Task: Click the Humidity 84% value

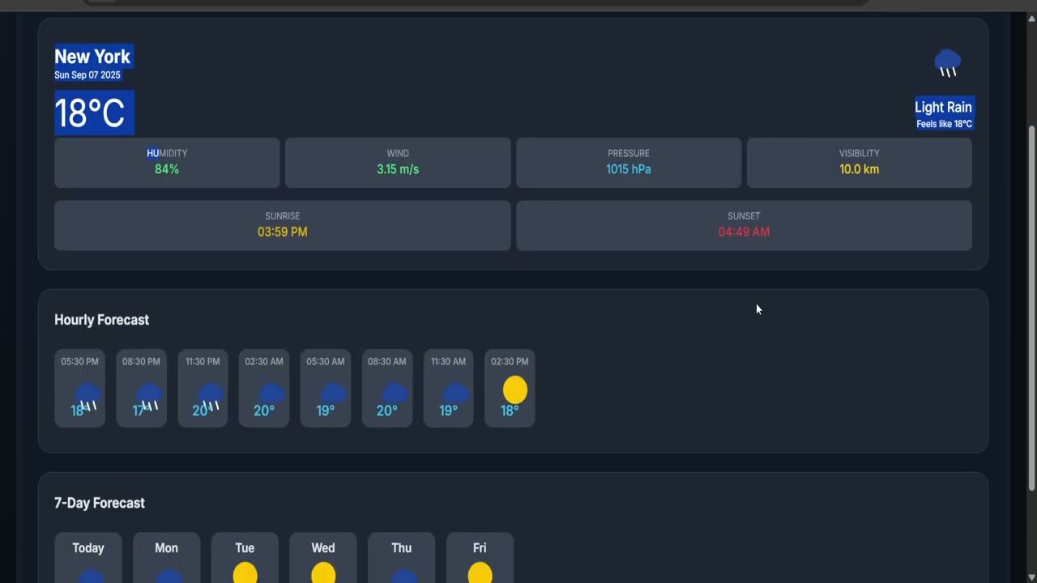Action: [167, 169]
